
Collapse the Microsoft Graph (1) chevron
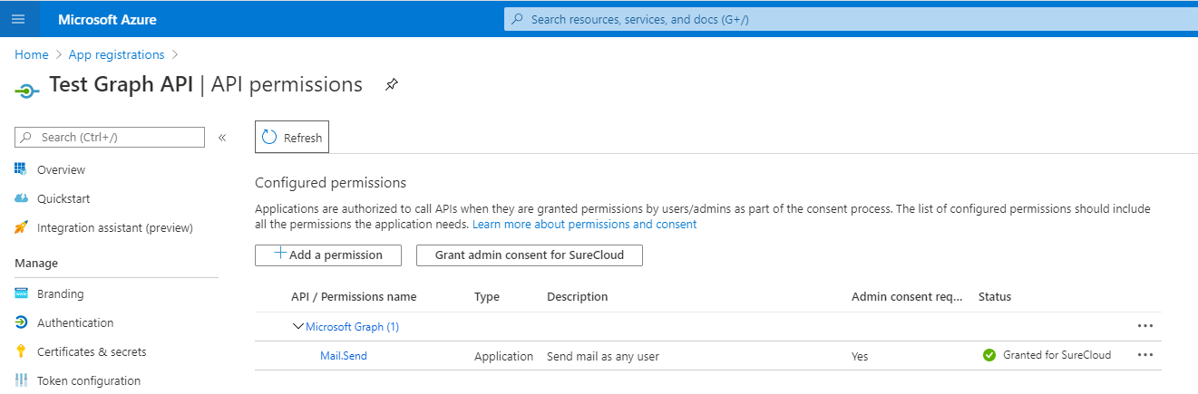297,326
